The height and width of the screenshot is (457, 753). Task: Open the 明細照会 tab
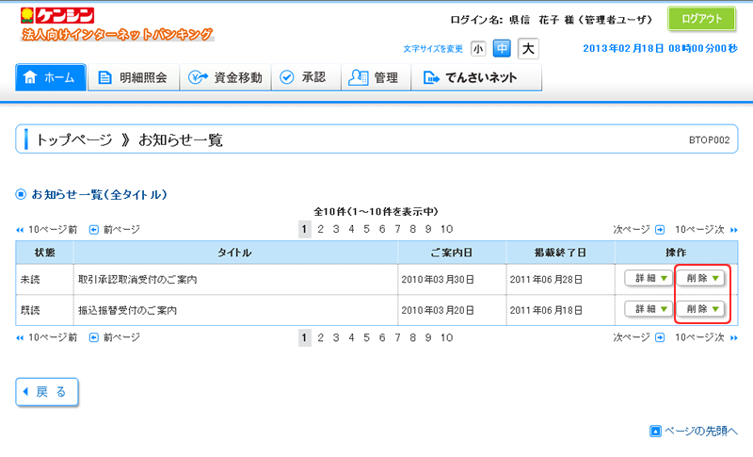133,78
